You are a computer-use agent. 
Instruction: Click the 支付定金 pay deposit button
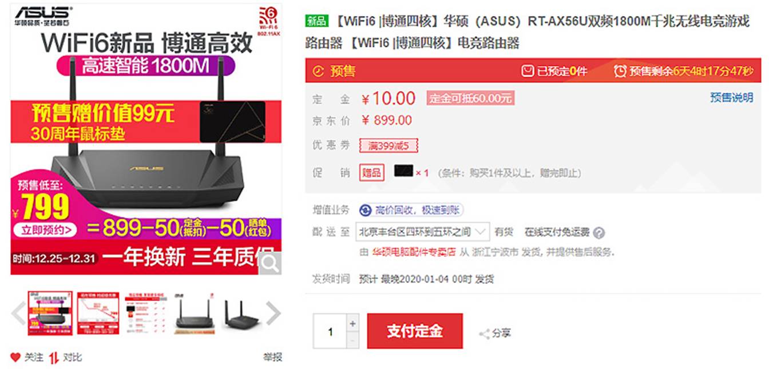pyautogui.click(x=415, y=331)
